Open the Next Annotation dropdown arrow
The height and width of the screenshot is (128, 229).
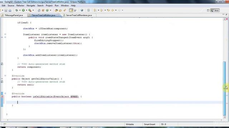(x=98, y=10)
